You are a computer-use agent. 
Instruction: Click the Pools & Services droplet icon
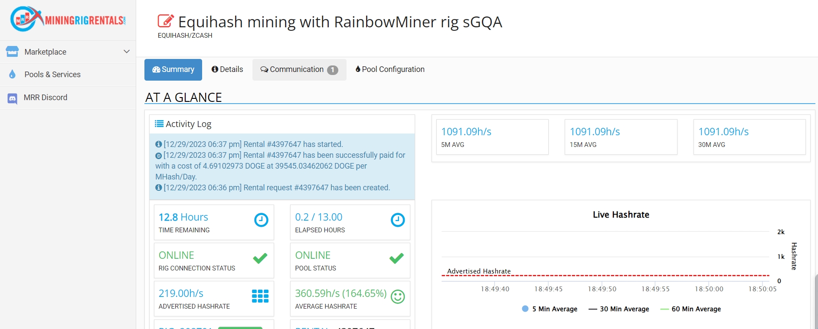tap(12, 74)
